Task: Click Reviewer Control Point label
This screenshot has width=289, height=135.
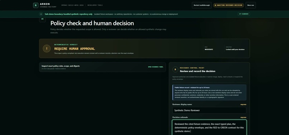Action: [x=192, y=68]
